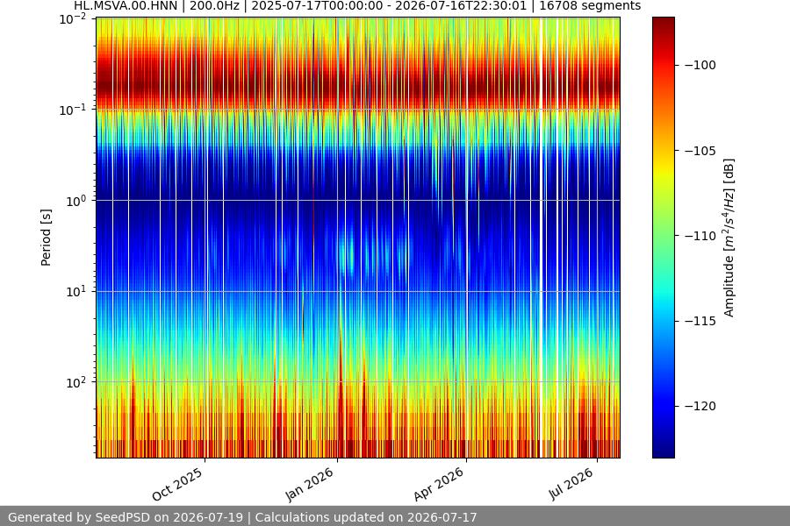Image resolution: width=790 pixels, height=526 pixels.
Task: Click the Oct 2025 x-axis tick label
Action: pos(178,484)
